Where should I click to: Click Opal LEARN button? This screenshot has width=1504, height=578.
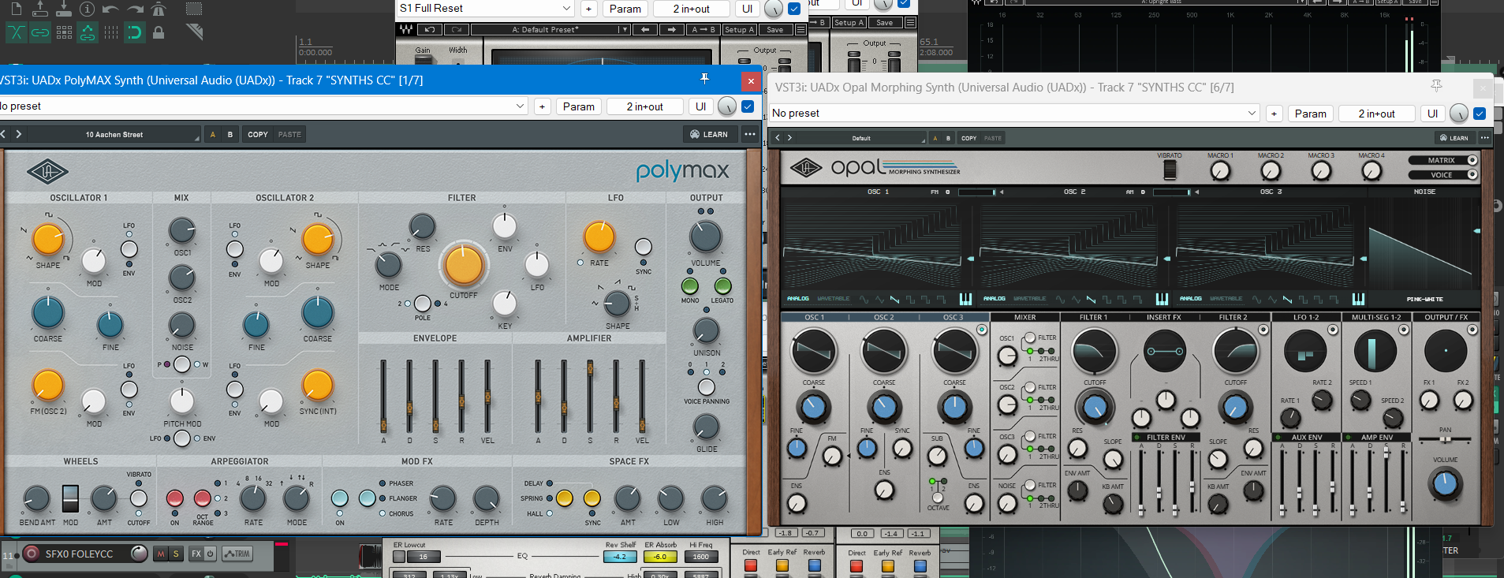pos(1454,138)
